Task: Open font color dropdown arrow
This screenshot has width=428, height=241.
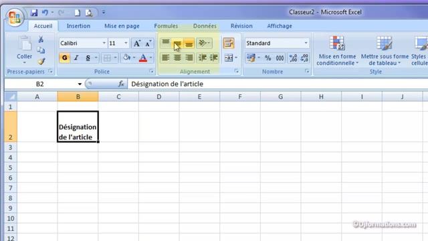Action: [150, 58]
